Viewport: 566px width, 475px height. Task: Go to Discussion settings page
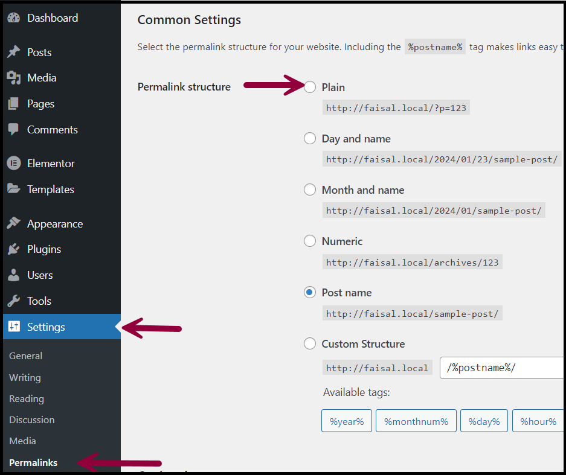pos(31,420)
